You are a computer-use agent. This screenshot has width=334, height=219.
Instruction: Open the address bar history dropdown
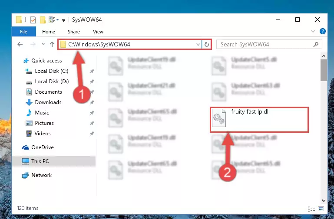[198, 44]
